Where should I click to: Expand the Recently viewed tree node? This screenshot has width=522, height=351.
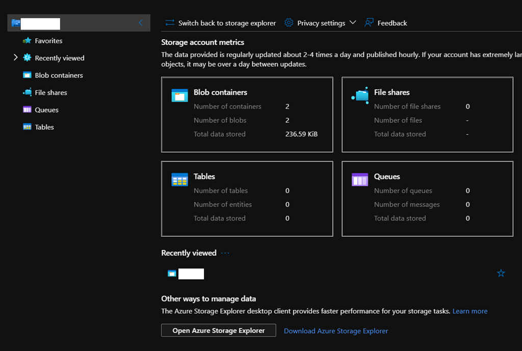pyautogui.click(x=15, y=58)
